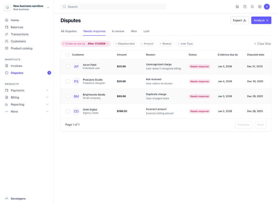Open the apps grid icon in the header
This screenshot has height=204, width=278.
[x=237, y=7]
